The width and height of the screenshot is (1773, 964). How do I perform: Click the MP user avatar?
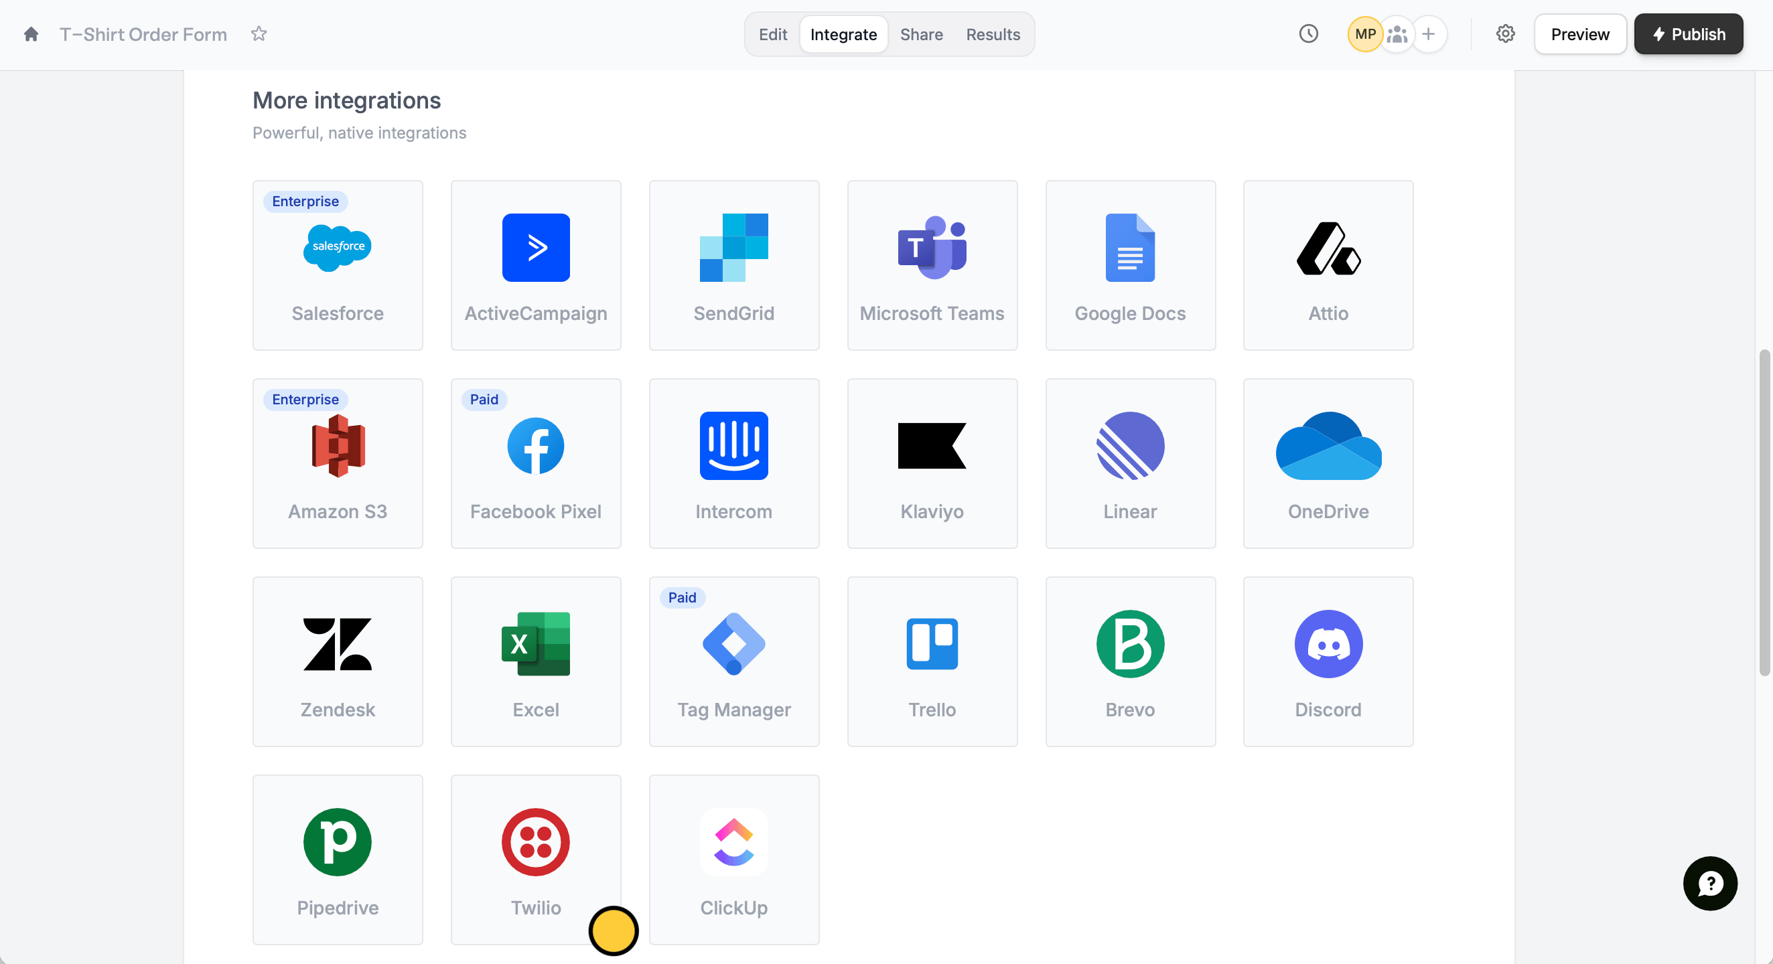point(1365,33)
